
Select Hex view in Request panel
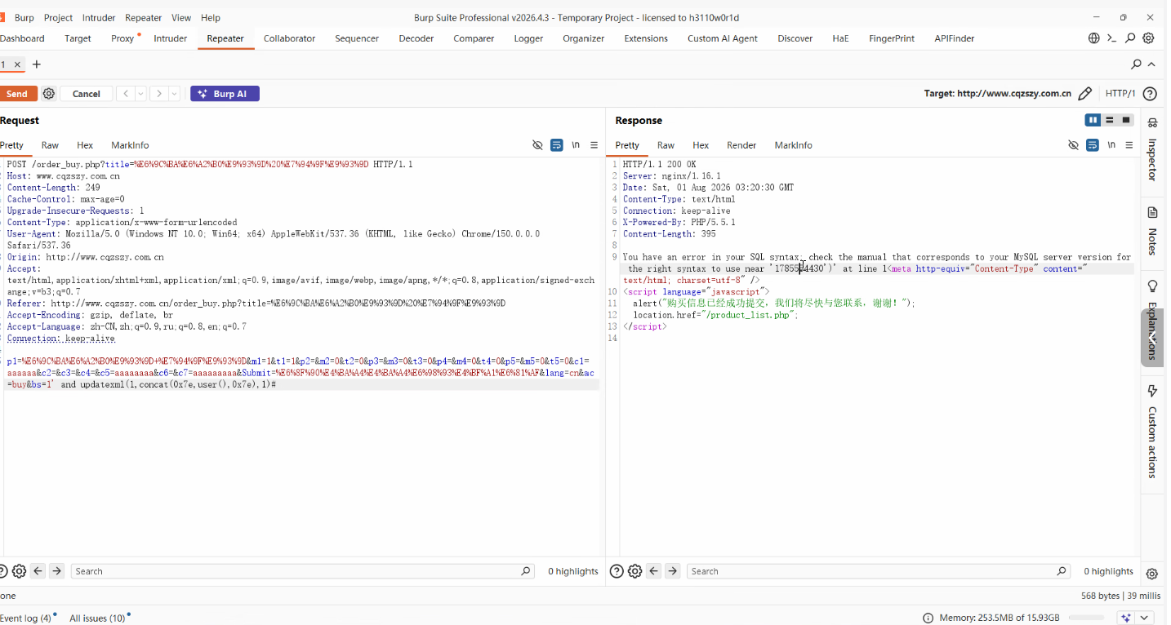click(85, 145)
